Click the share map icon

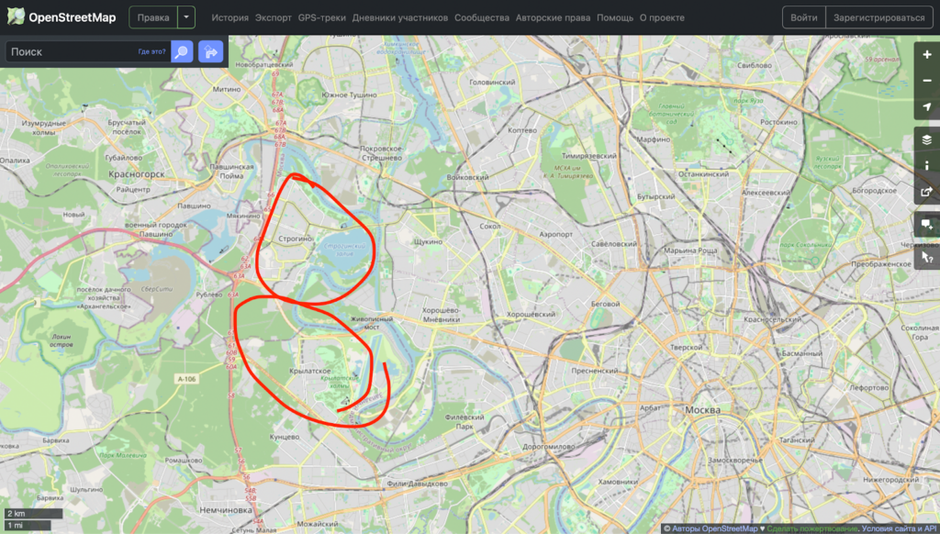pyautogui.click(x=926, y=193)
